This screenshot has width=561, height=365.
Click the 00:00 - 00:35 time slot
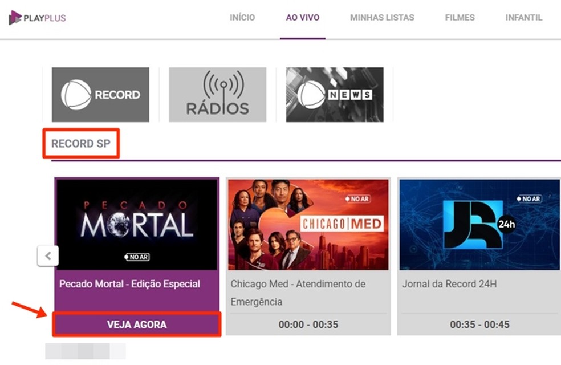tap(308, 325)
